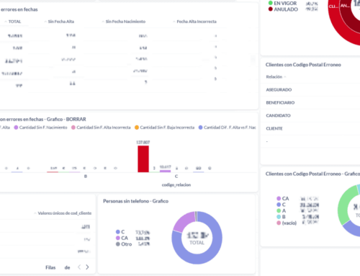Open 'Clientes con Codigo Postal Erroneo' card title

(x=303, y=65)
